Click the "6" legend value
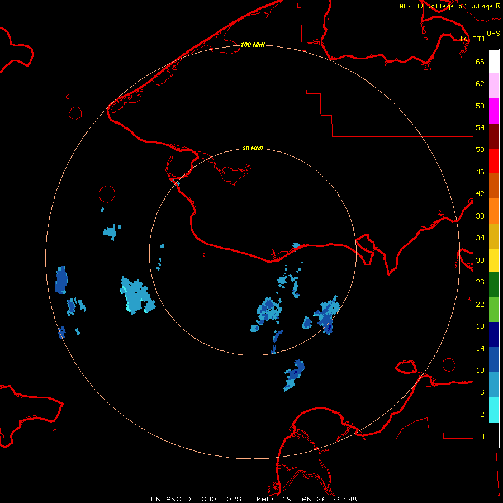 482,392
